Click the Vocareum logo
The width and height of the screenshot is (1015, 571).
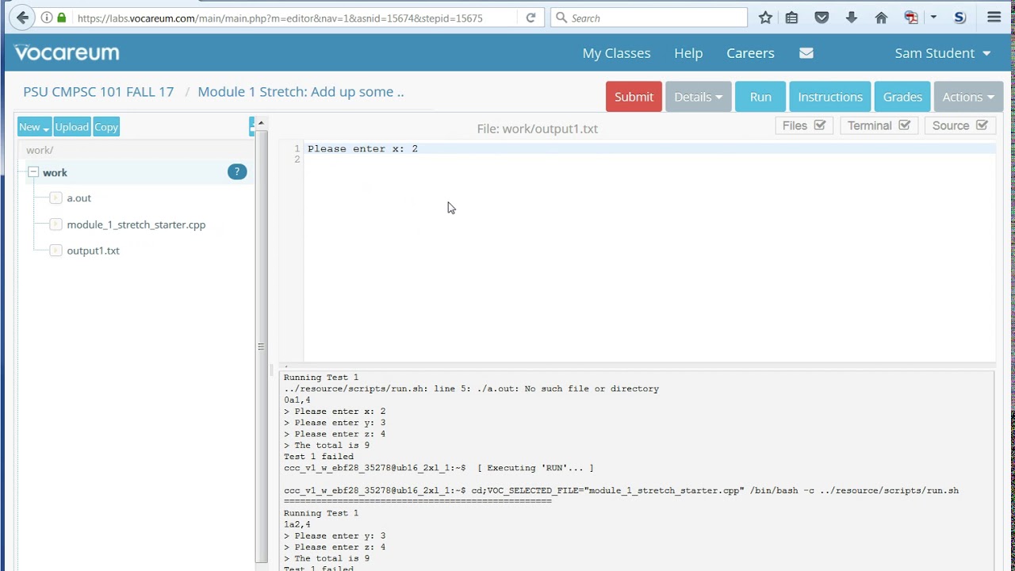(x=67, y=52)
